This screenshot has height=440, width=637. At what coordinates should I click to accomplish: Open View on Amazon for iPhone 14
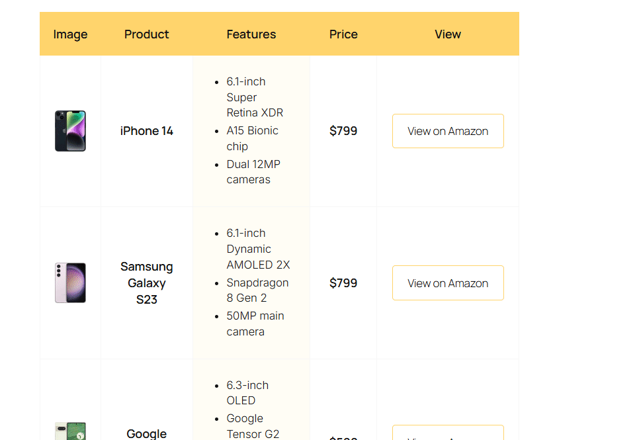click(448, 131)
